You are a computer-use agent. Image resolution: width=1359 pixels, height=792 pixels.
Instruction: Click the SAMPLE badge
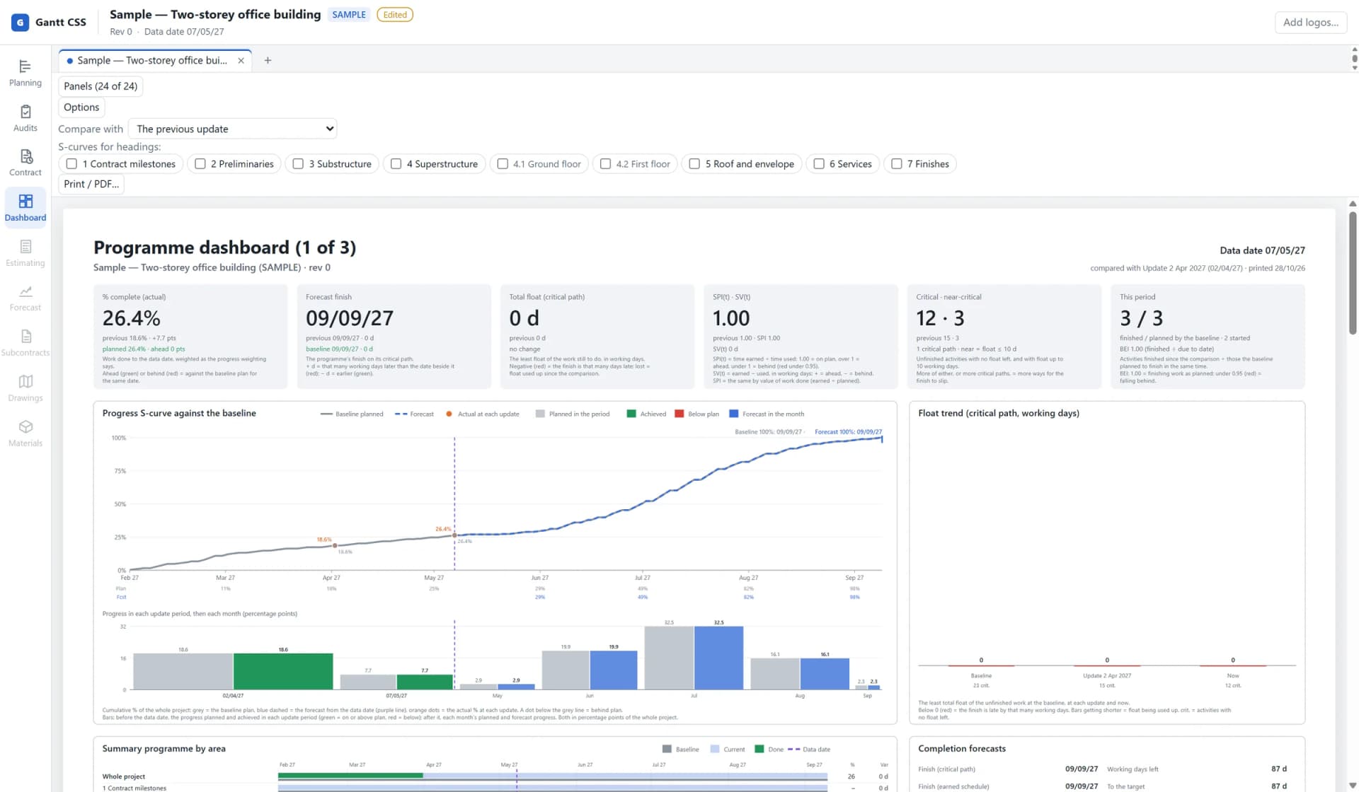tap(349, 15)
